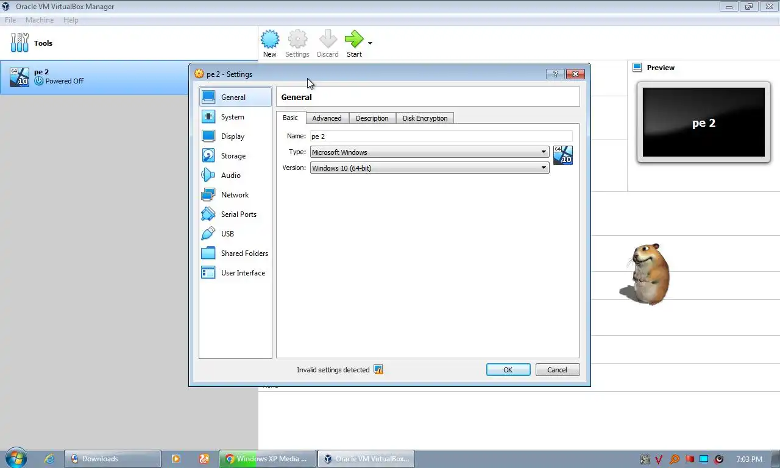Click the help question mark button in the dialog

point(555,74)
